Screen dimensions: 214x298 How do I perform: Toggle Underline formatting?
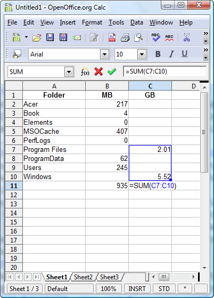(x=185, y=54)
